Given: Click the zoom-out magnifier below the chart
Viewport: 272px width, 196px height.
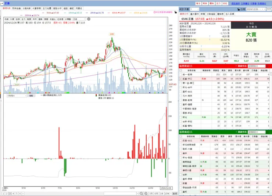Looking at the screenshot, I should pos(142,193).
